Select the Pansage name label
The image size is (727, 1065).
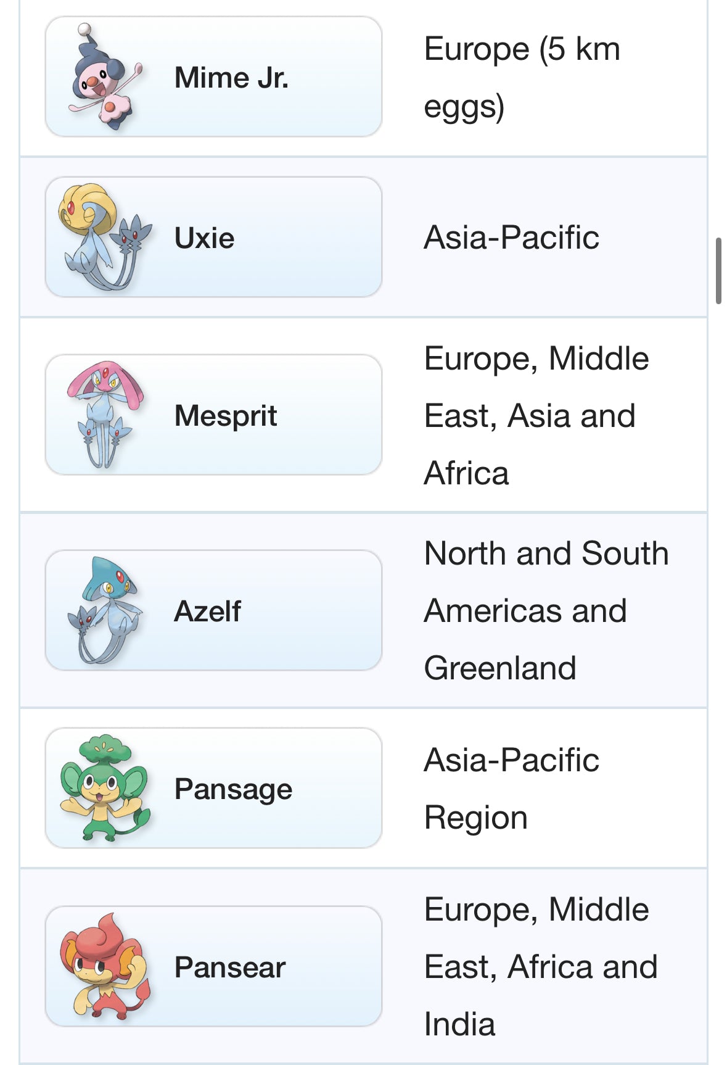tap(233, 789)
